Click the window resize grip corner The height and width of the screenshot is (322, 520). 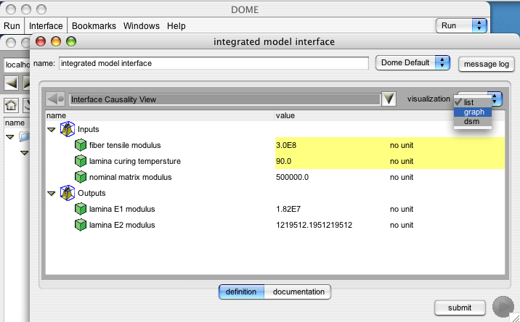pos(515,318)
